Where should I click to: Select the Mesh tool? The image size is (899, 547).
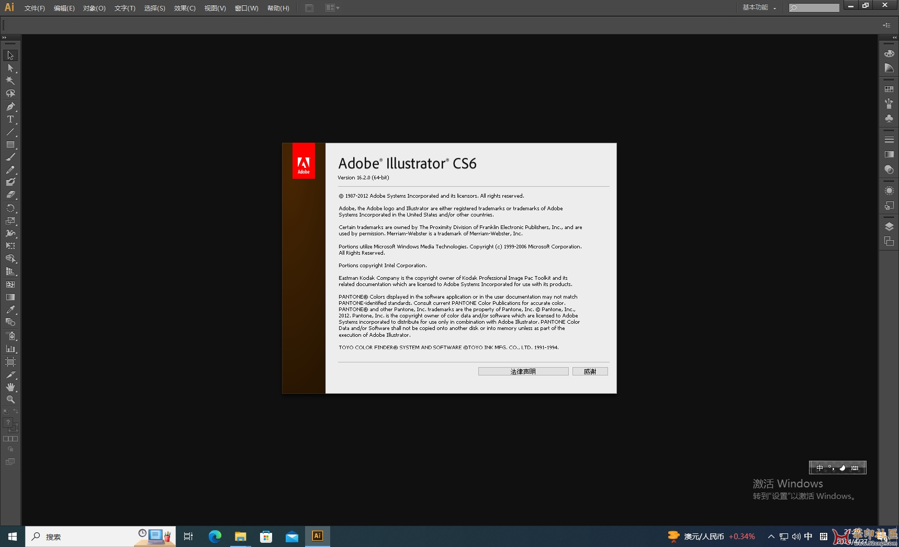(10, 284)
